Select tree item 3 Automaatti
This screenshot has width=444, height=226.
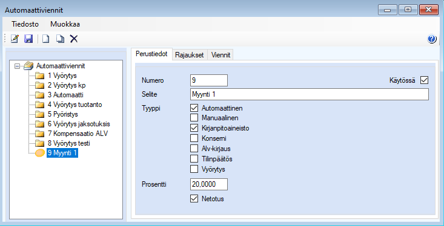[65, 95]
